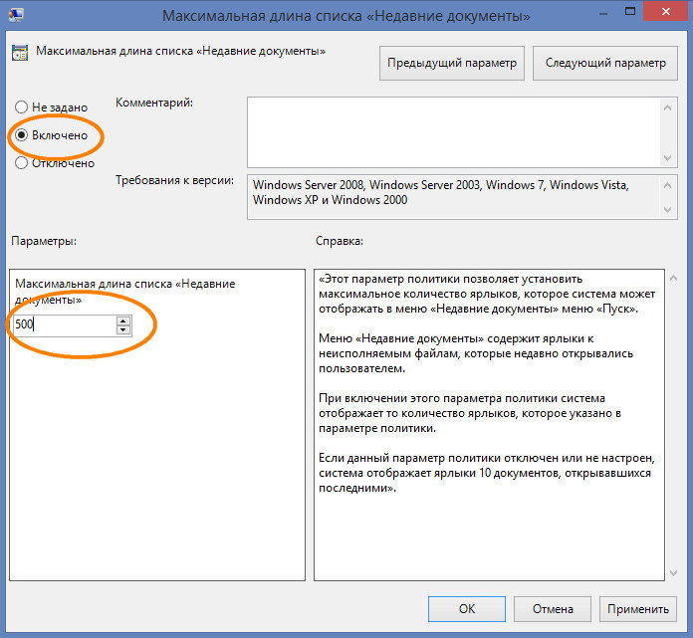Screen dimensions: 693x638
Task: Click the down arrow of the Комментарий scrollbar
Action: (669, 158)
